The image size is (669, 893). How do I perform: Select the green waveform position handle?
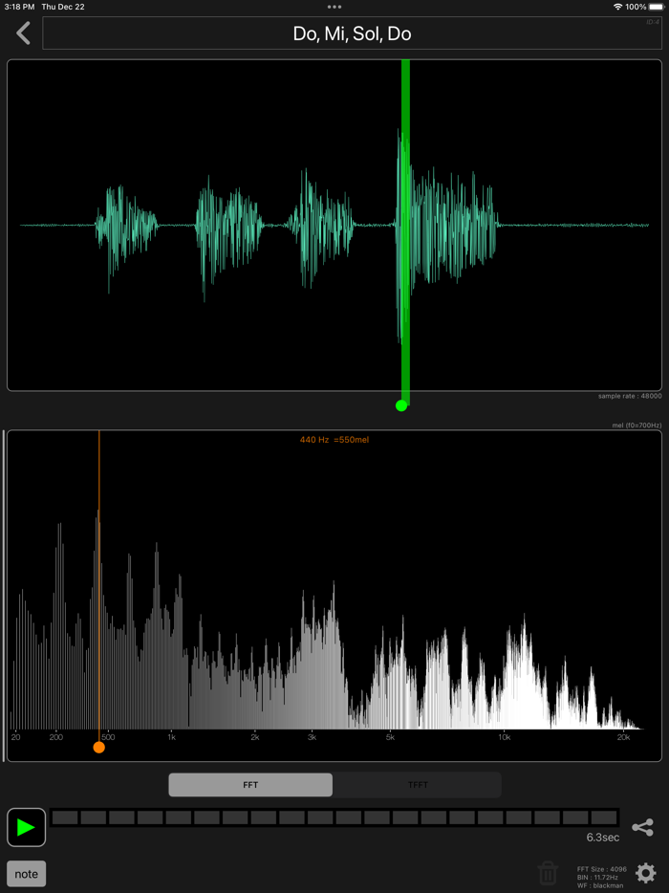401,405
